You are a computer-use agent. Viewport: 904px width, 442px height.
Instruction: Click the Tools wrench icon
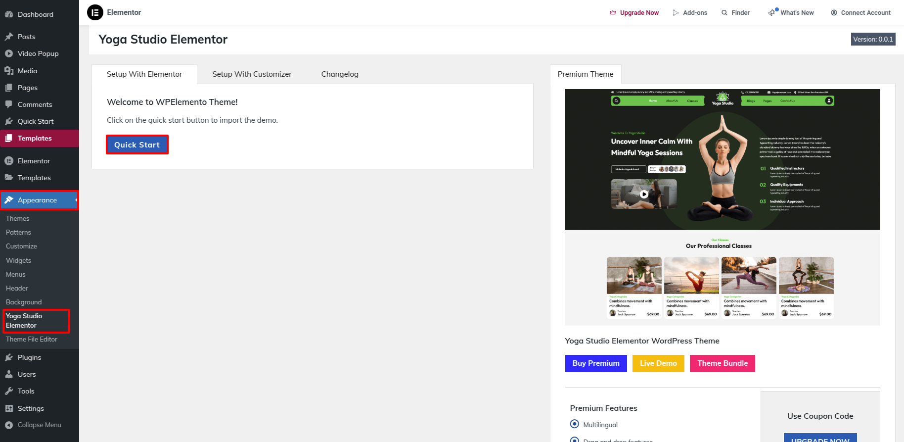[x=9, y=391]
